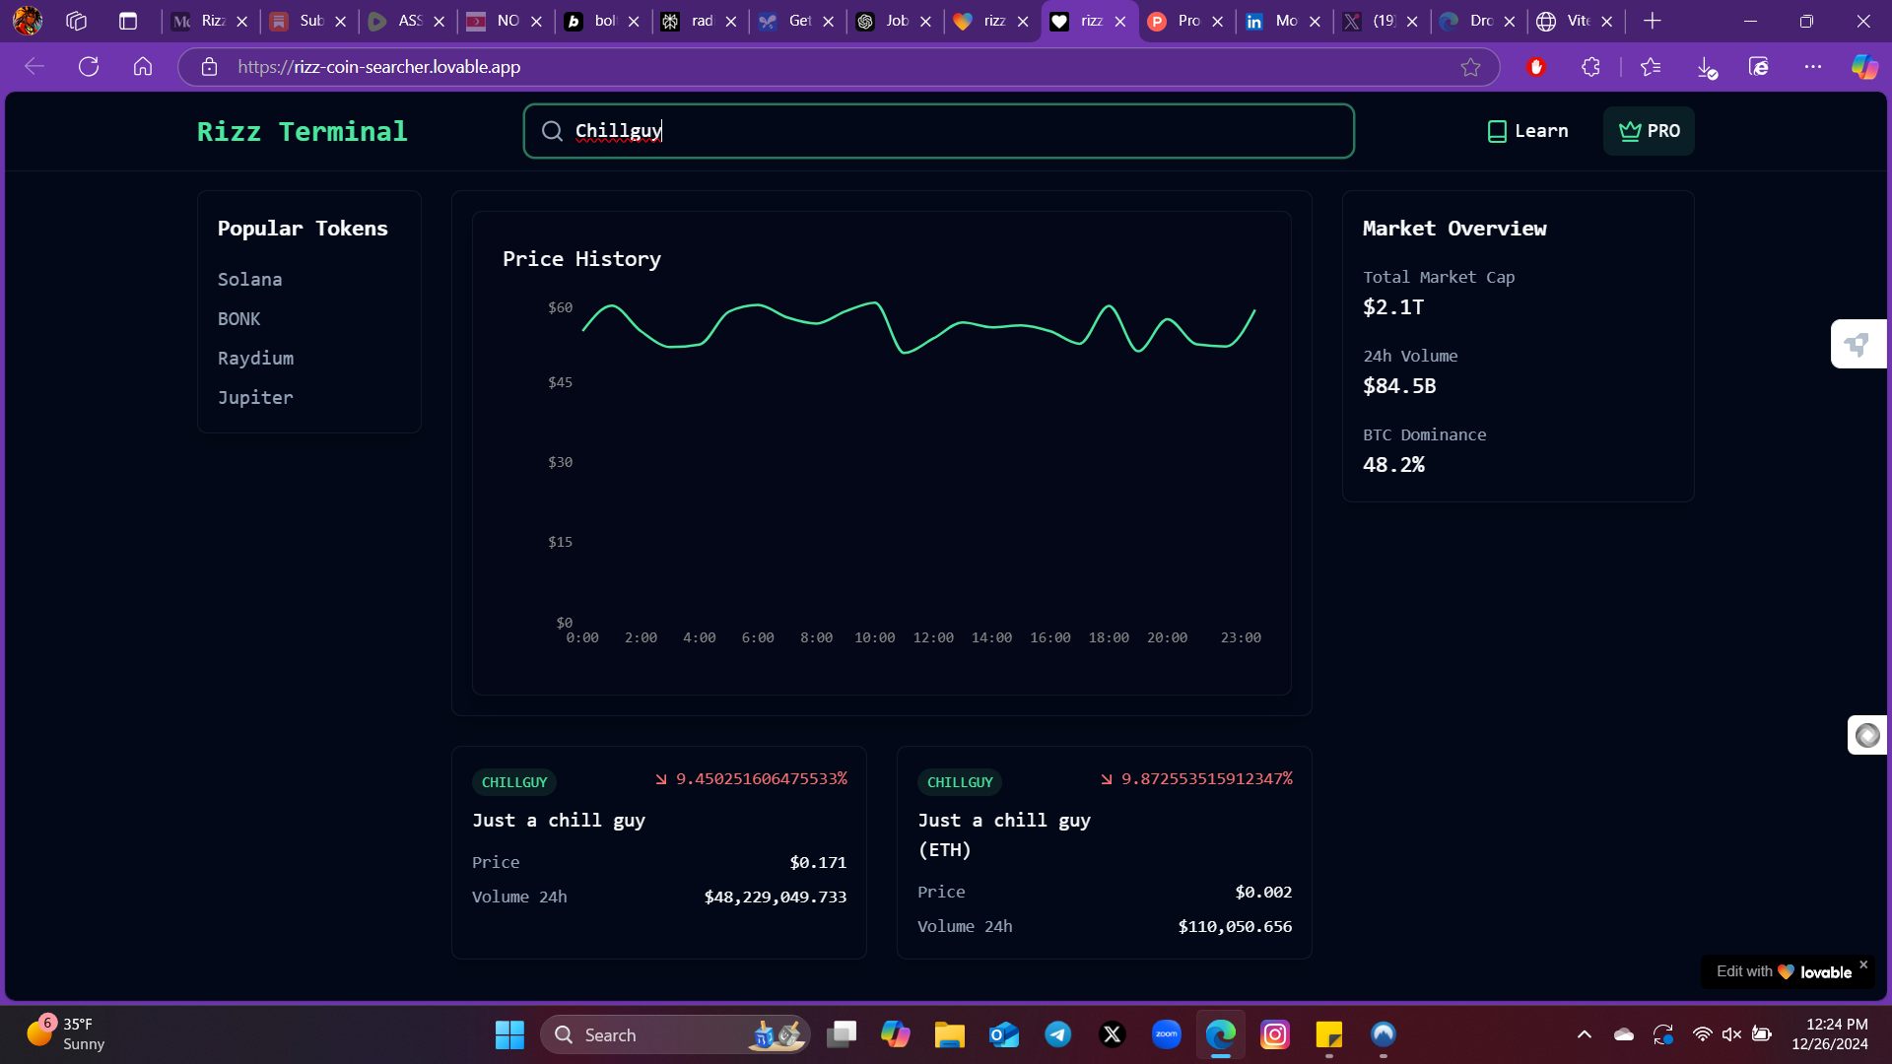The width and height of the screenshot is (1892, 1064).
Task: Open the vertical tab actions menu icon
Action: coord(128,21)
